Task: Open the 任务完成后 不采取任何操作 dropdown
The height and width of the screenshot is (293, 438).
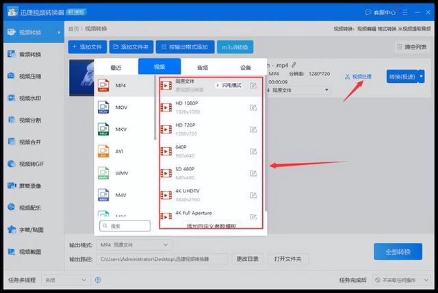Action: 402,280
